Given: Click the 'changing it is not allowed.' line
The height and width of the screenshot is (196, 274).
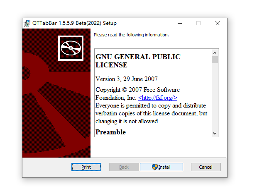Looking at the screenshot, I should point(127,121).
